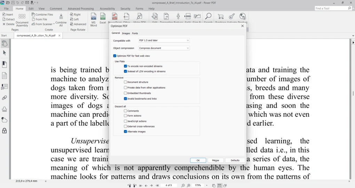
Task: Go to last page arrow
Action: point(157,186)
